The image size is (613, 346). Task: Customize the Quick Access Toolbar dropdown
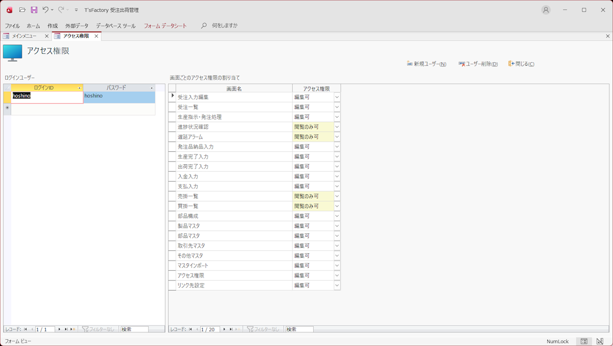pyautogui.click(x=76, y=10)
